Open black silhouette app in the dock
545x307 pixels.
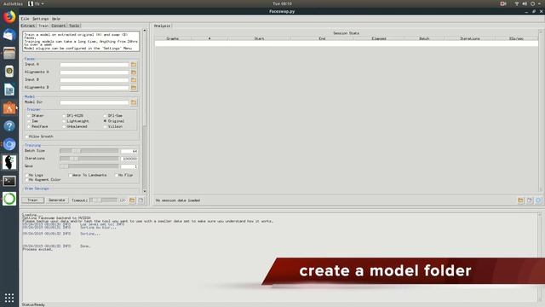(9, 162)
